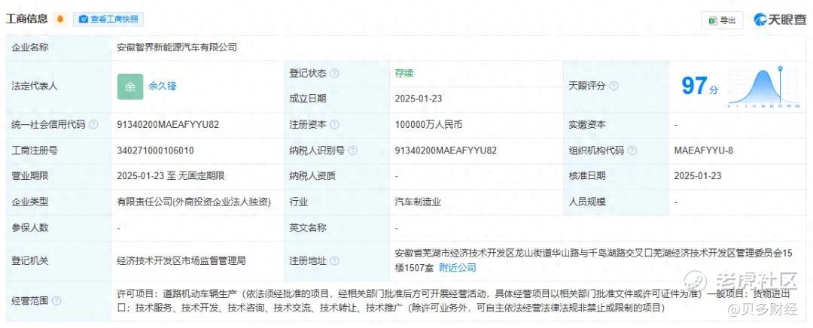Show help for 纳税人识别号
This screenshot has height=328, width=813.
coord(352,150)
